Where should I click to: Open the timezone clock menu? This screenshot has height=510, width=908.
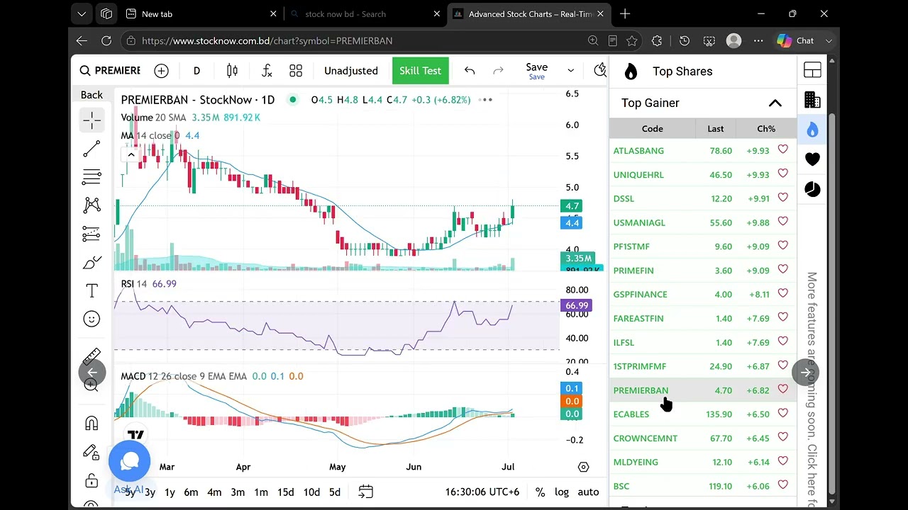tap(482, 492)
